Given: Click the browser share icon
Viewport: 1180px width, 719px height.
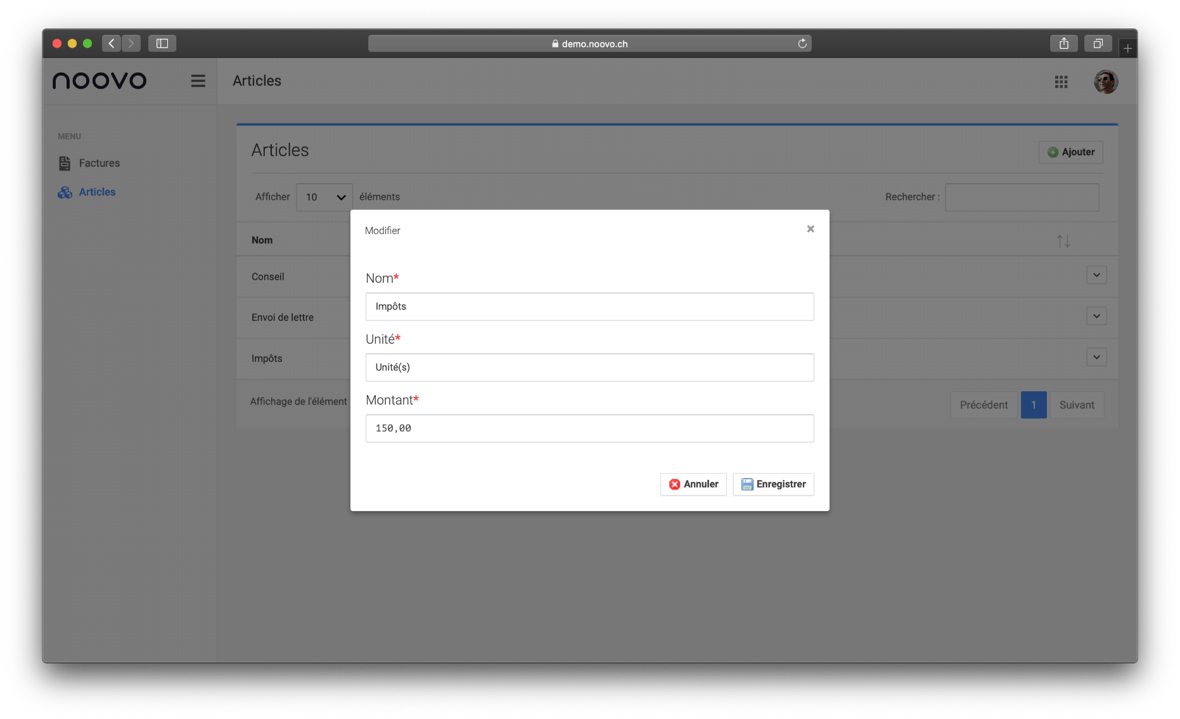Looking at the screenshot, I should coord(1063,44).
